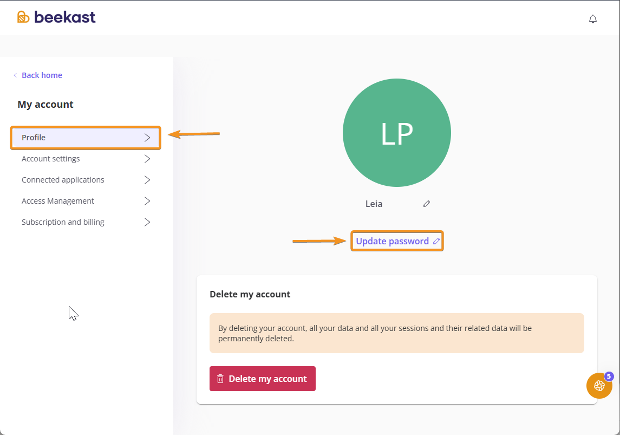Expand the Account settings chevron
Viewport: 620px width, 435px height.
pyautogui.click(x=147, y=159)
